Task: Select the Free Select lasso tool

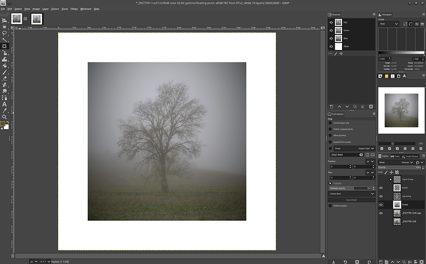Action: click(x=4, y=33)
